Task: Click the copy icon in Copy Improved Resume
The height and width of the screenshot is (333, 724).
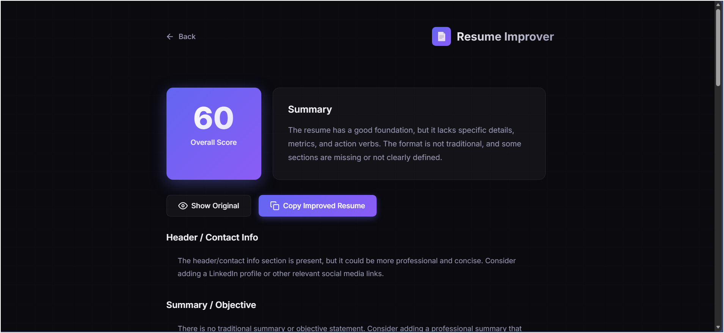Action: (x=275, y=206)
